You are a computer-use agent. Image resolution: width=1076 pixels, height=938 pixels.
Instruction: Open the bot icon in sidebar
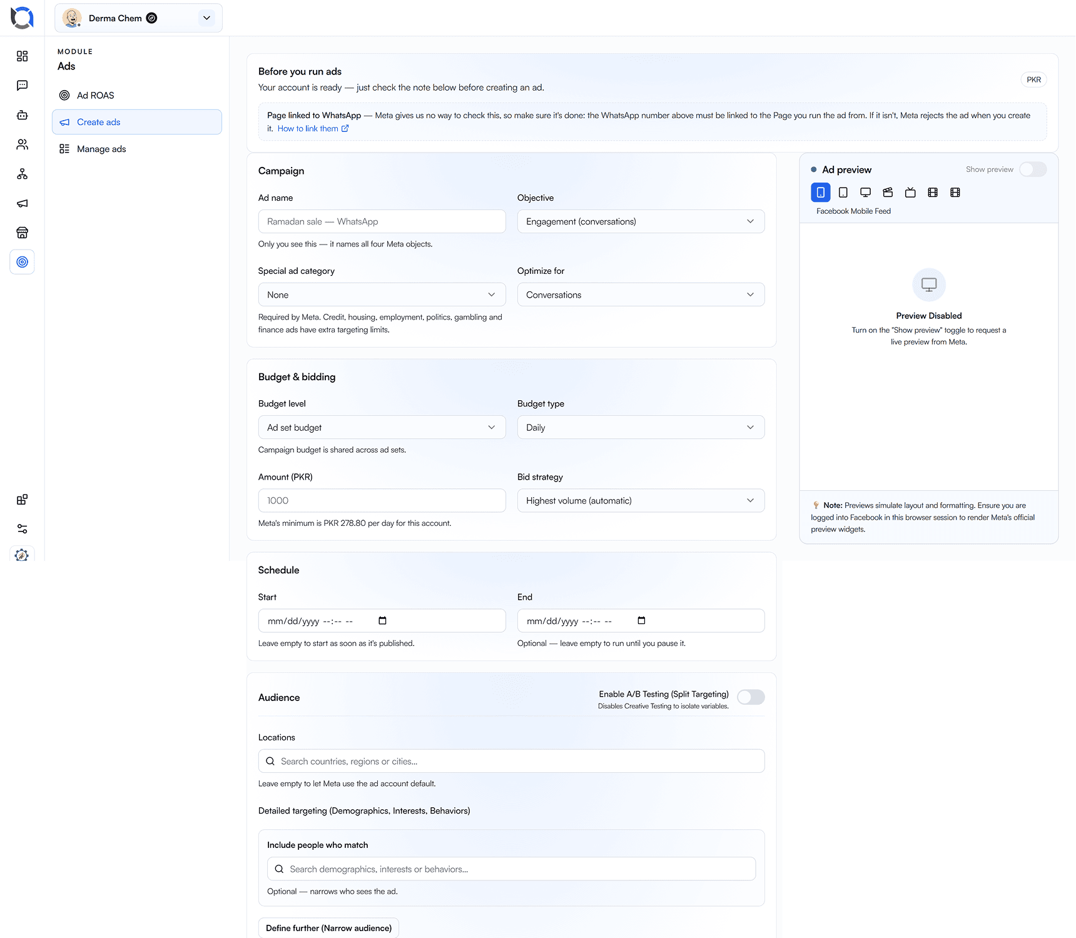(22, 115)
